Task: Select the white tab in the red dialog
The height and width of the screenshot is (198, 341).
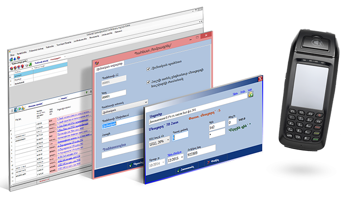Action: click(110, 65)
